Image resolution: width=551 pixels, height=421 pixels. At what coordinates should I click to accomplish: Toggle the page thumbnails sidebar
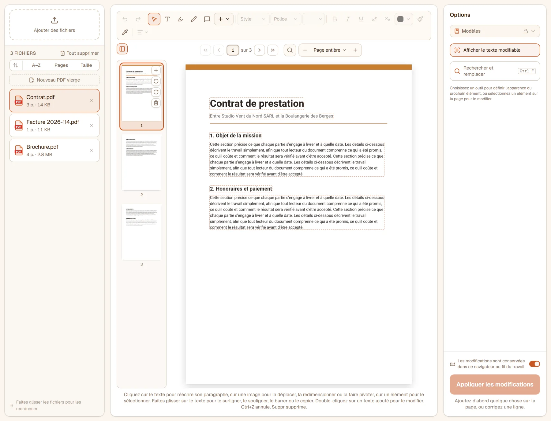click(122, 49)
